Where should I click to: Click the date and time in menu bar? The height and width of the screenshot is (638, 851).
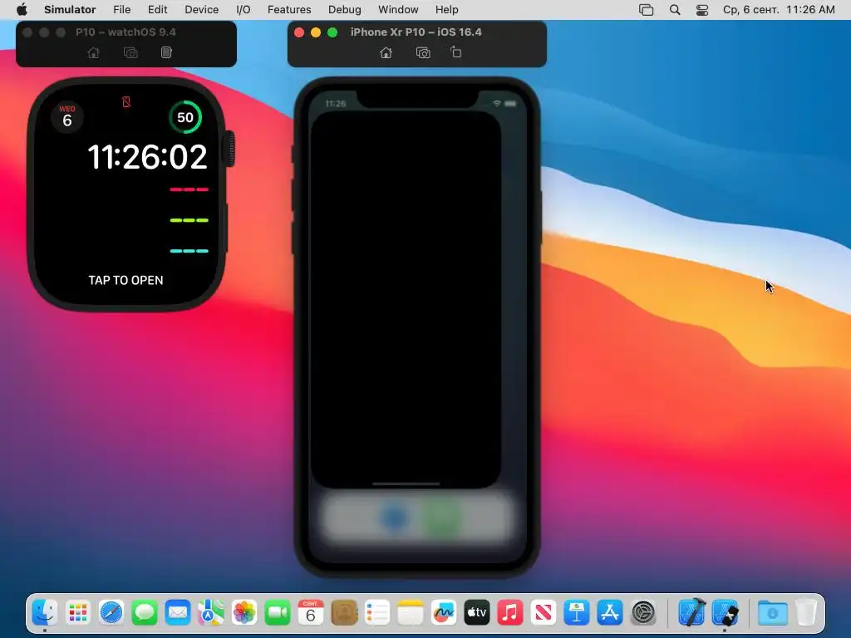pyautogui.click(x=779, y=10)
